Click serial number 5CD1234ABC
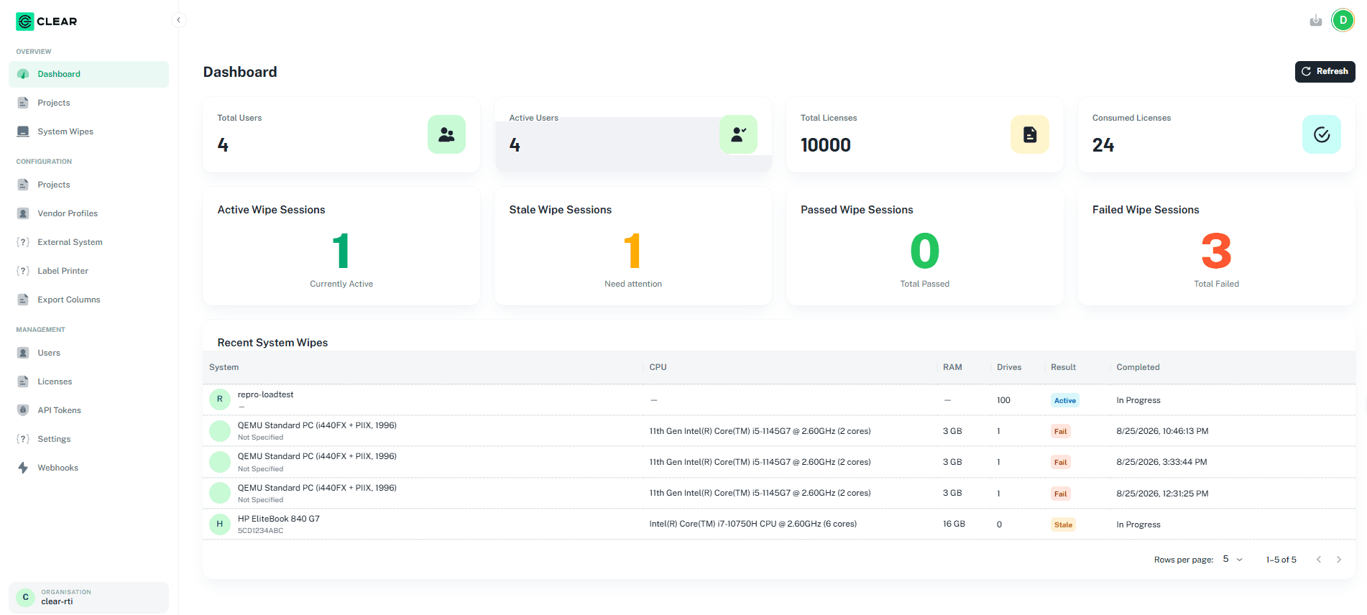The width and height of the screenshot is (1367, 615). (260, 531)
